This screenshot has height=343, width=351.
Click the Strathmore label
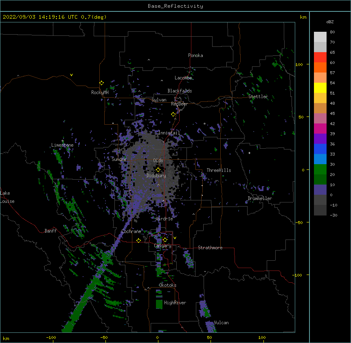click(210, 248)
